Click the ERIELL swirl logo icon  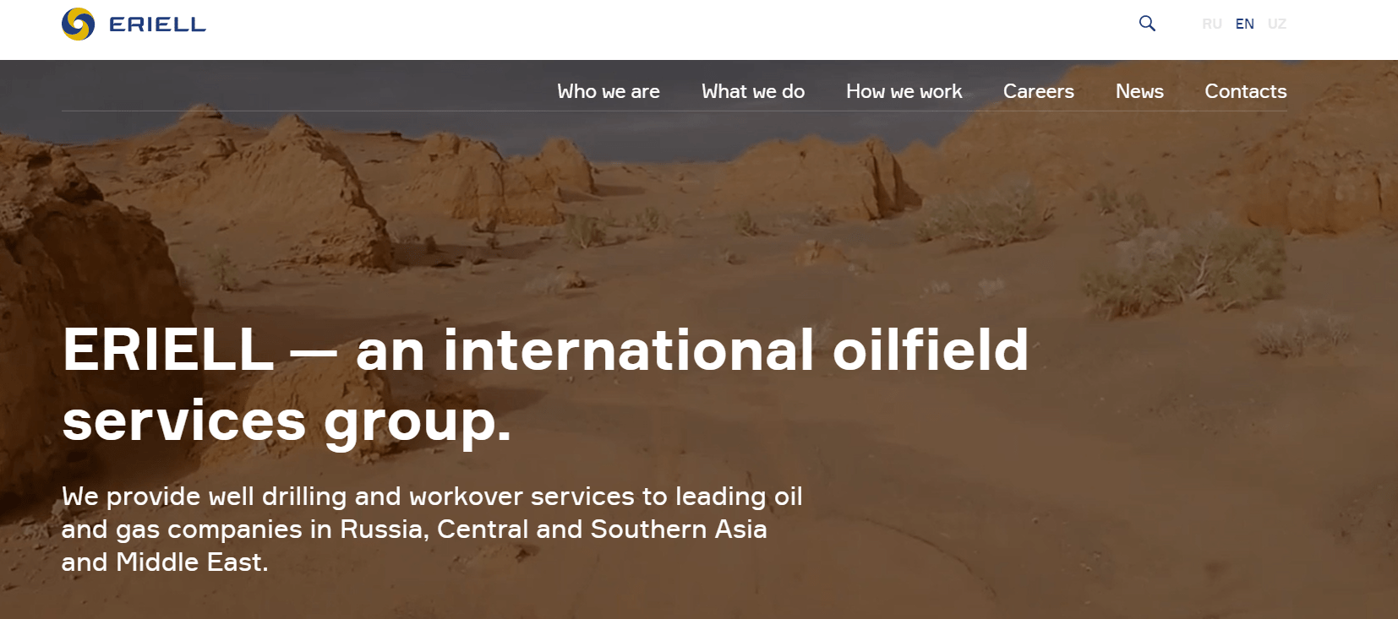coord(78,24)
